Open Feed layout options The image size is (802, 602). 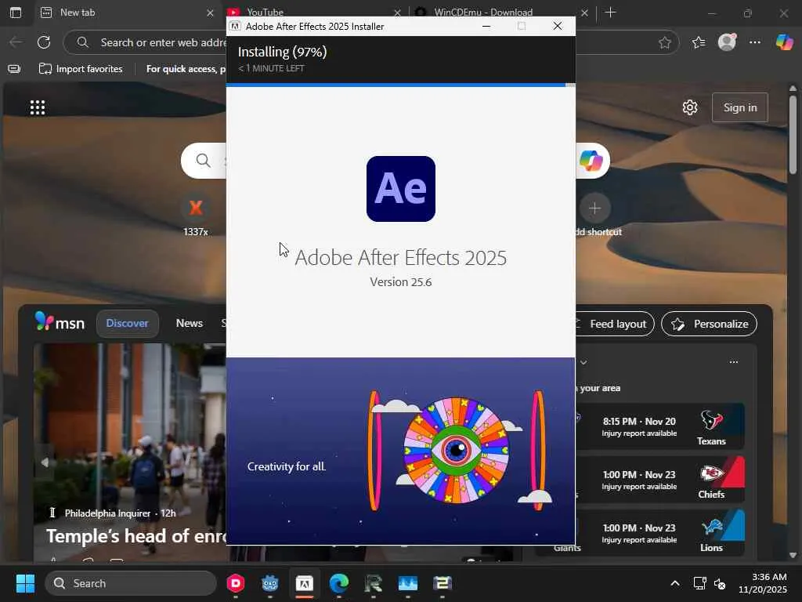pyautogui.click(x=614, y=324)
